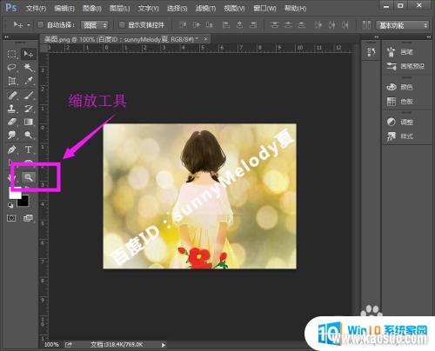
Task: Open the 色板 (Swatches) panel
Action: pyautogui.click(x=399, y=102)
